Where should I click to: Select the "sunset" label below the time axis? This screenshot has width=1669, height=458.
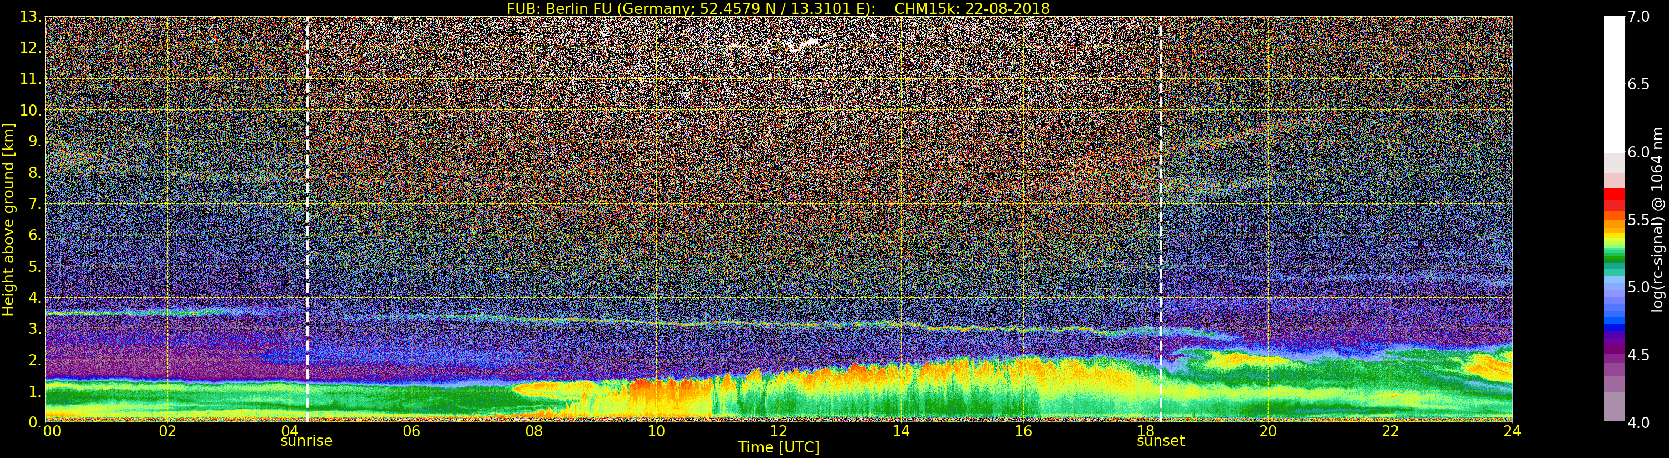tap(1160, 441)
